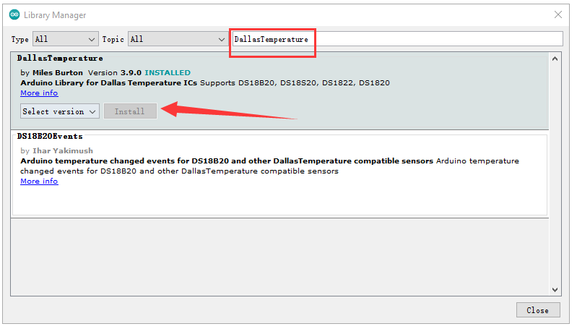The width and height of the screenshot is (577, 329).
Task: Click the author name Ihar Yakimush
Action: click(x=62, y=150)
